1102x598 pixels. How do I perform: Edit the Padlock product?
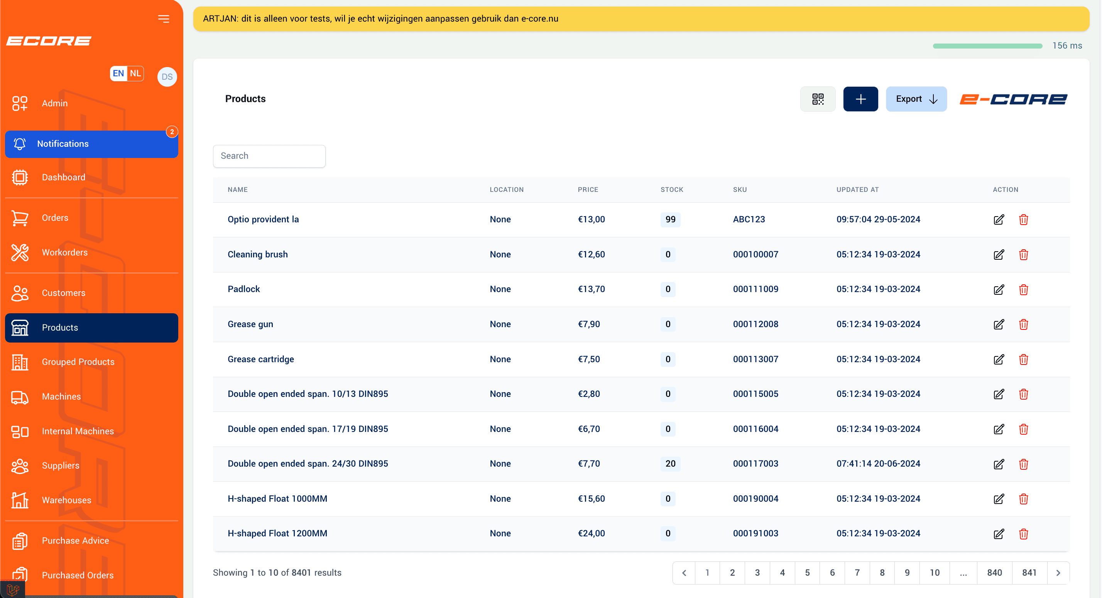click(999, 290)
